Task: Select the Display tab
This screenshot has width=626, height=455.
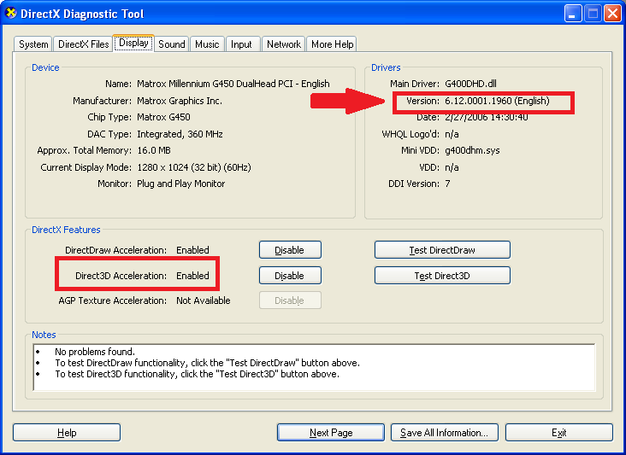Action: point(133,43)
